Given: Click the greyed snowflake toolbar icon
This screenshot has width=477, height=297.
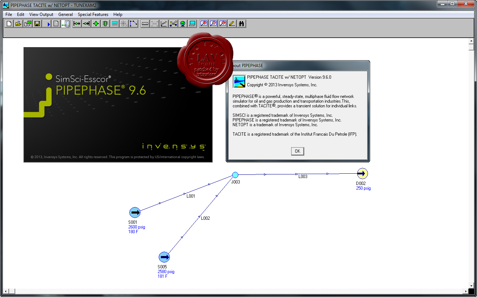Looking at the screenshot, I should point(124,24).
